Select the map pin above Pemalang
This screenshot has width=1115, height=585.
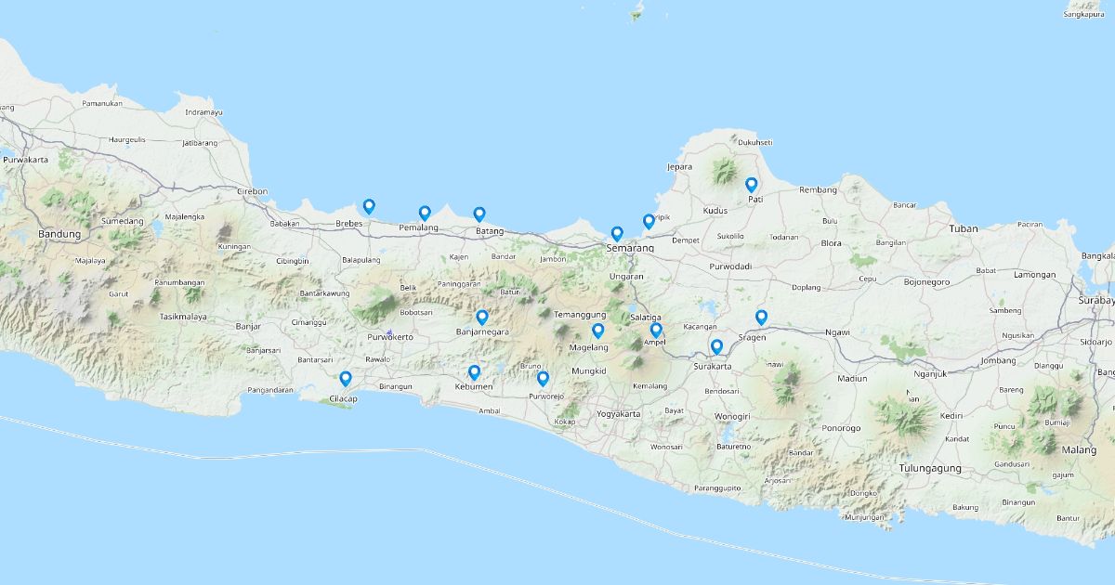[425, 213]
